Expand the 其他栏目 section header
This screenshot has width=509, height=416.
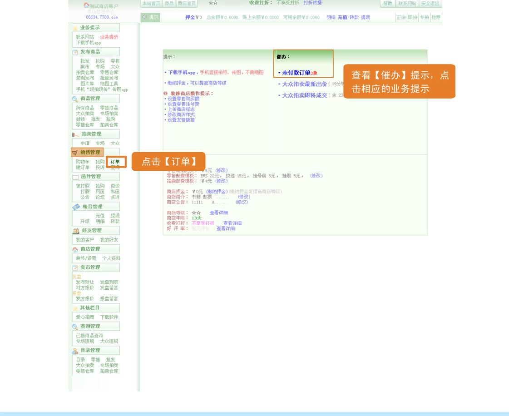(x=90, y=308)
